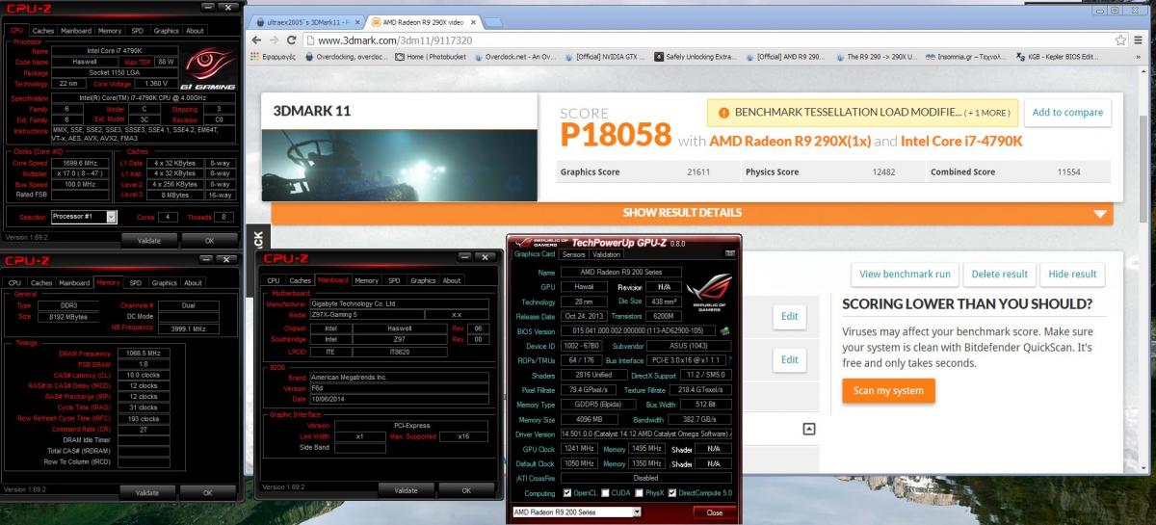The width and height of the screenshot is (1156, 525).
Task: Click the orange Scan my system button
Action: coord(888,390)
